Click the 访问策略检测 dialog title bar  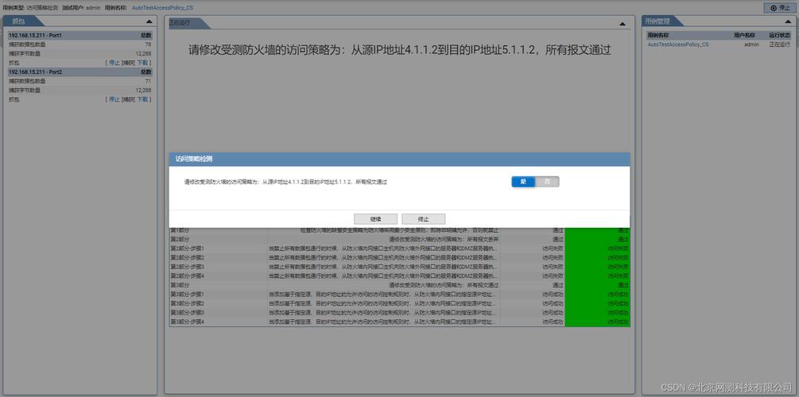coord(399,159)
